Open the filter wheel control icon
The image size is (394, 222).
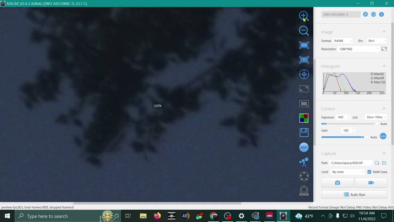(304, 176)
